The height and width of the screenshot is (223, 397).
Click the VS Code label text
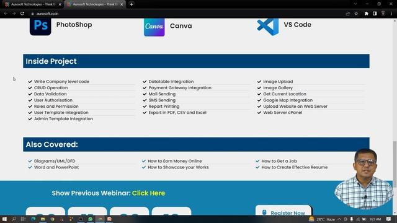tap(297, 25)
